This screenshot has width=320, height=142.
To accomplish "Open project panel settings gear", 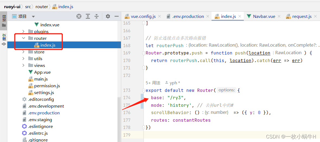I will [x=108, y=17].
